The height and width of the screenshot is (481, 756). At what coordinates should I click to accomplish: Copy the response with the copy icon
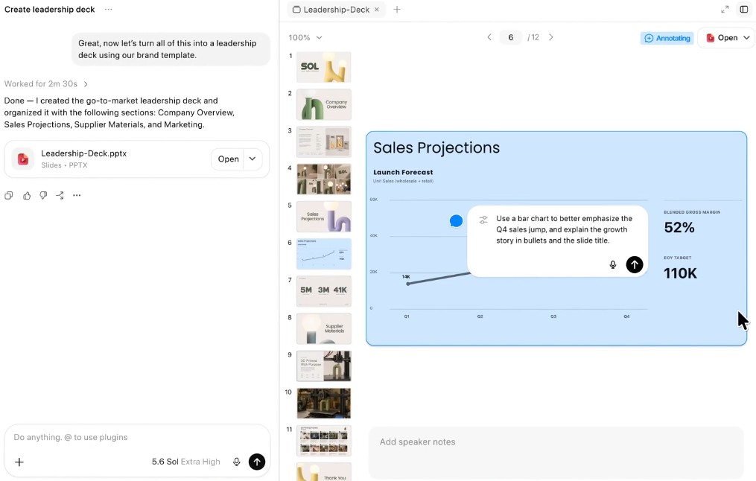(9, 195)
